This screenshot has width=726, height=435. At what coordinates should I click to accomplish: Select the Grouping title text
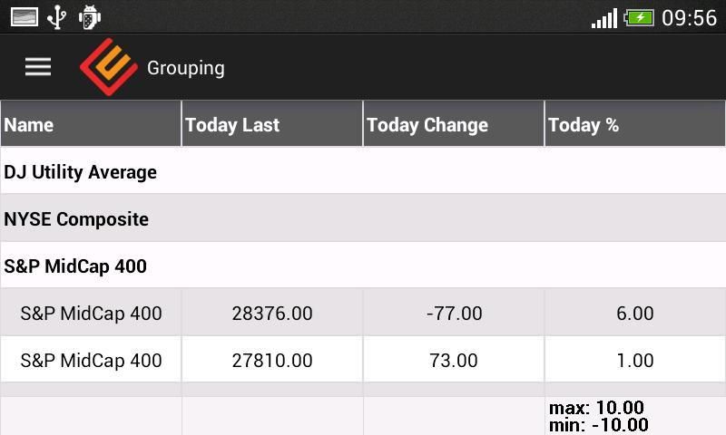click(185, 68)
